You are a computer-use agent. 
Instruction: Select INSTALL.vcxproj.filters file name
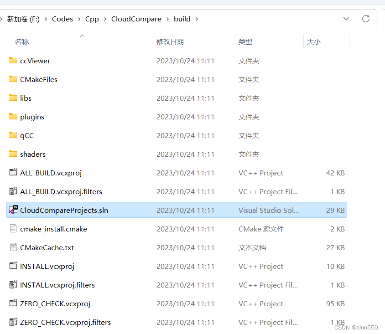coord(57,285)
